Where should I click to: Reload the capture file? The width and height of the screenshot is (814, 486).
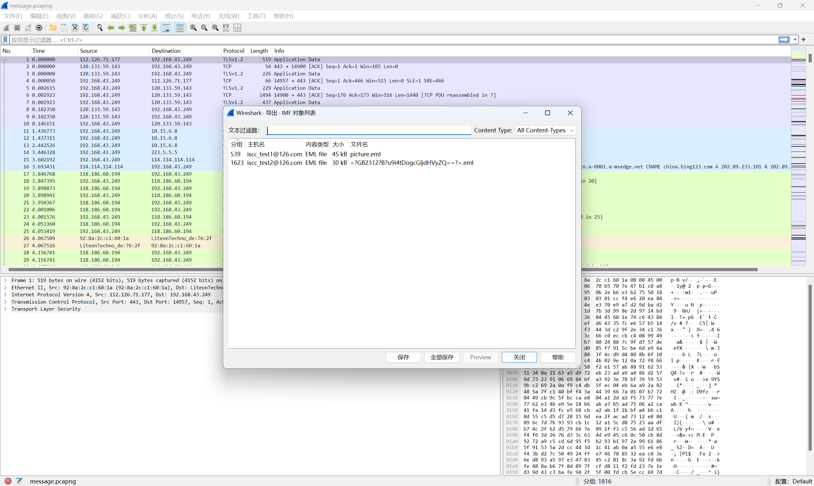point(86,28)
